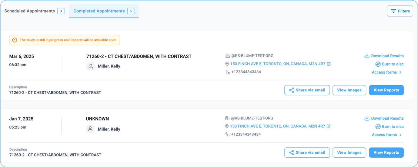View Images for the Mar 6 CT study
The width and height of the screenshot is (418, 167).
349,90
